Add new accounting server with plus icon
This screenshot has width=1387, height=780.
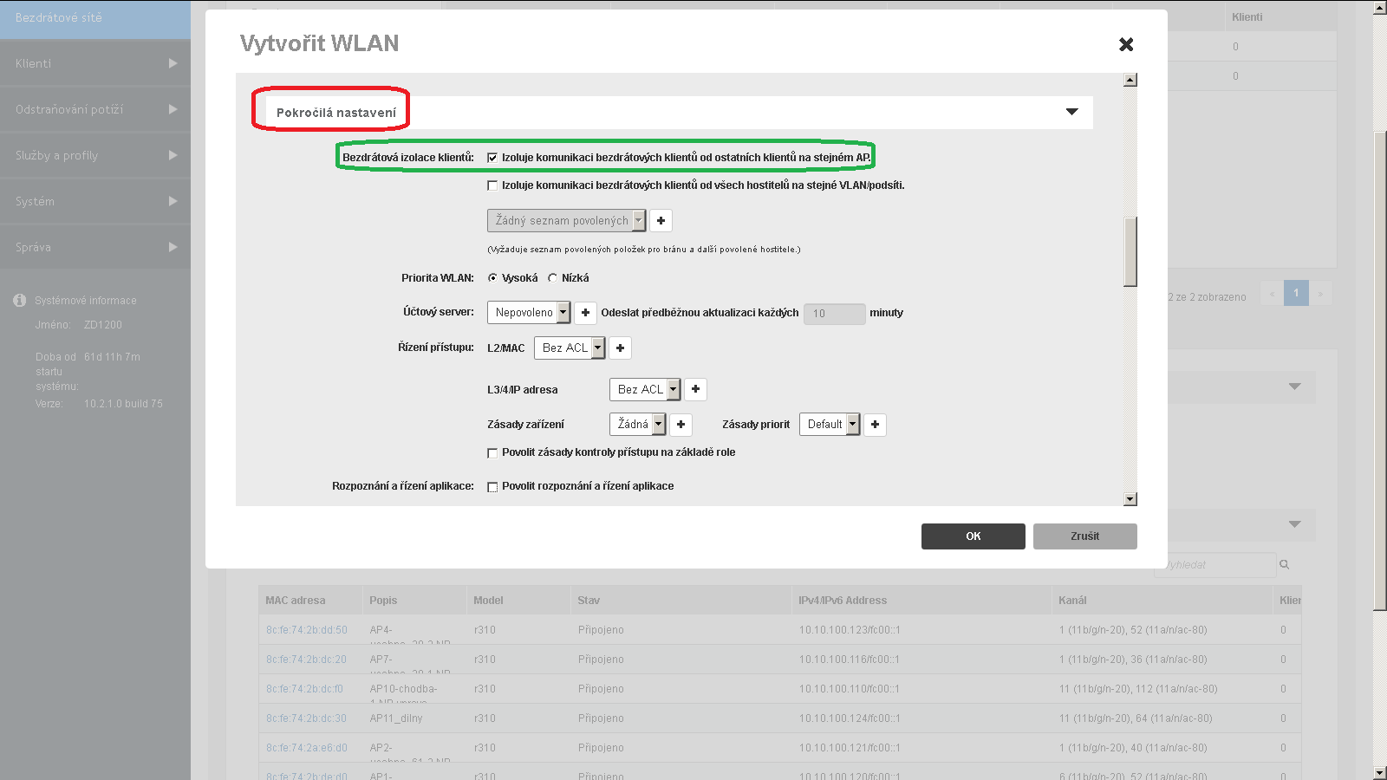click(x=585, y=313)
